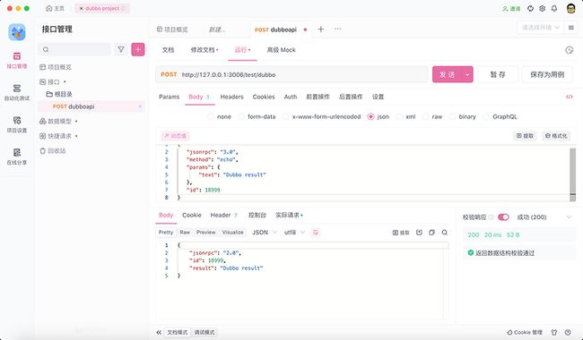Open the Params request tab
The image size is (583, 340).
(x=170, y=97)
